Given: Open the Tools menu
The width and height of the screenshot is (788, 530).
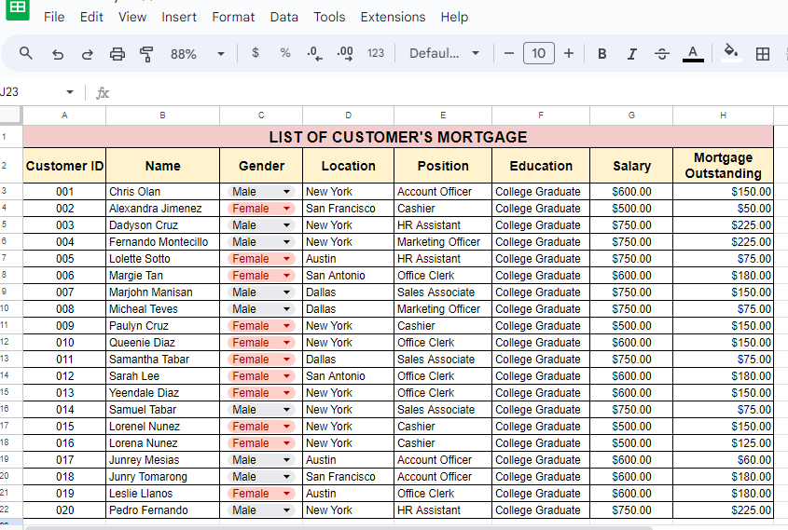Looking at the screenshot, I should pos(329,17).
